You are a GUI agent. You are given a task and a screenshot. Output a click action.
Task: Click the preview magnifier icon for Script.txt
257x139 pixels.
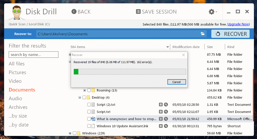point(166,112)
